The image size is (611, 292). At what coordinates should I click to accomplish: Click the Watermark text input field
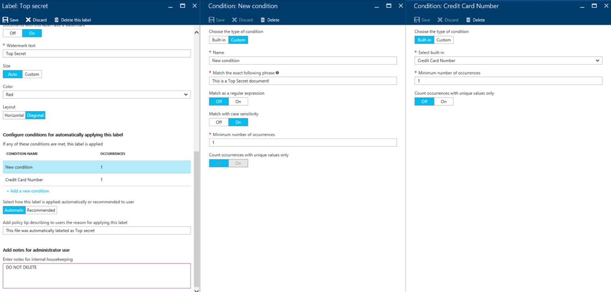97,54
